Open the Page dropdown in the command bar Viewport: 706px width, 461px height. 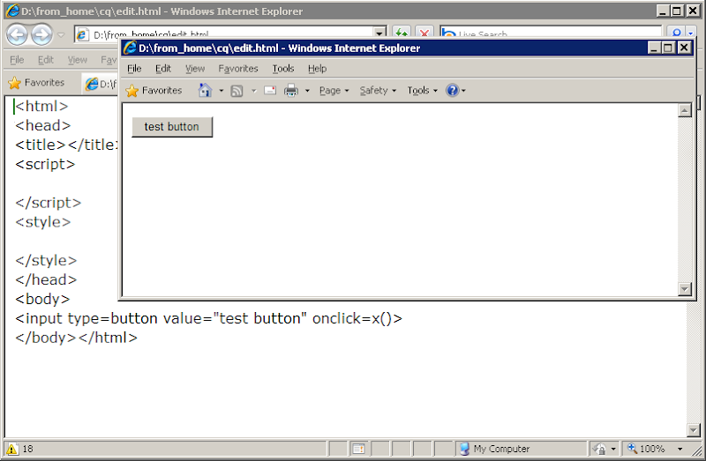334,91
